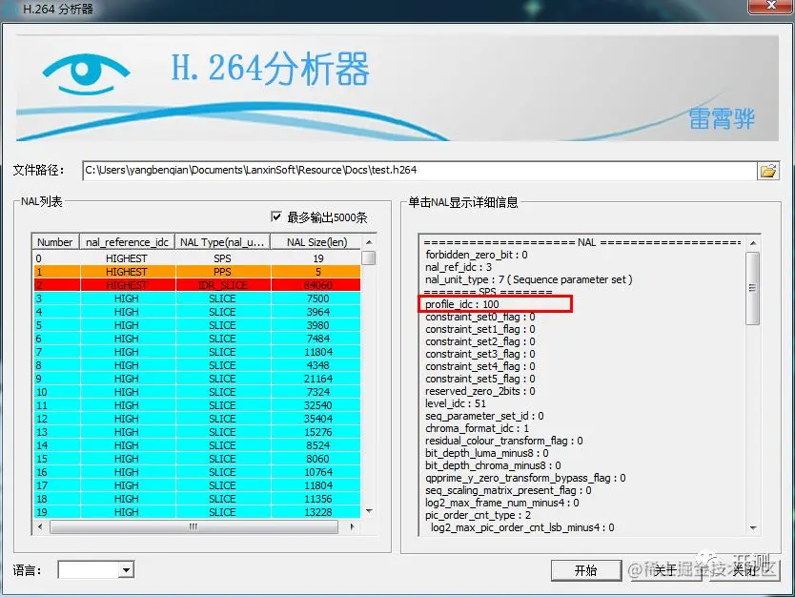Screen dimensions: 795x597
Task: Sort by nal_reference_idc column header
Action: pos(127,242)
